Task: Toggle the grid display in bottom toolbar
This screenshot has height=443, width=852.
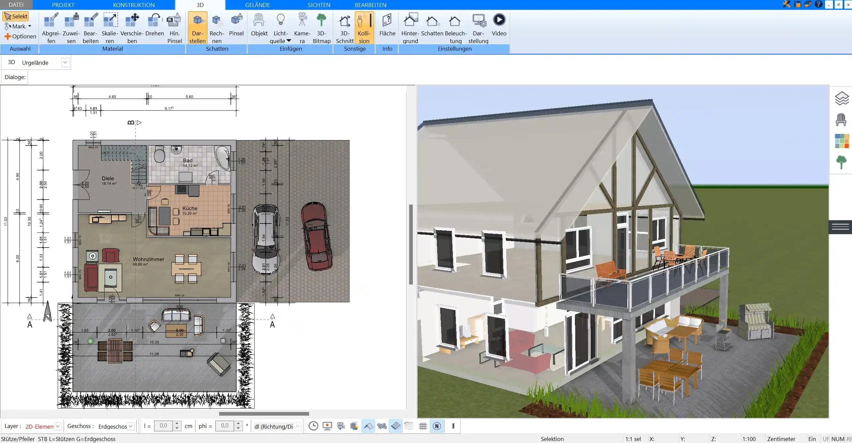Action: point(423,426)
